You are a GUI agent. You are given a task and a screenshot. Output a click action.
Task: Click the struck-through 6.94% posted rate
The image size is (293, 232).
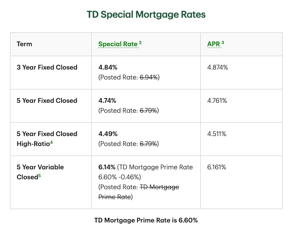click(x=148, y=77)
